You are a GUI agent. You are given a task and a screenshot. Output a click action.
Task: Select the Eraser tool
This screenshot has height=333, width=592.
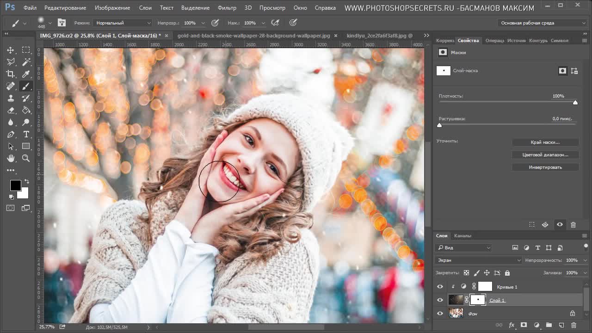coord(11,110)
